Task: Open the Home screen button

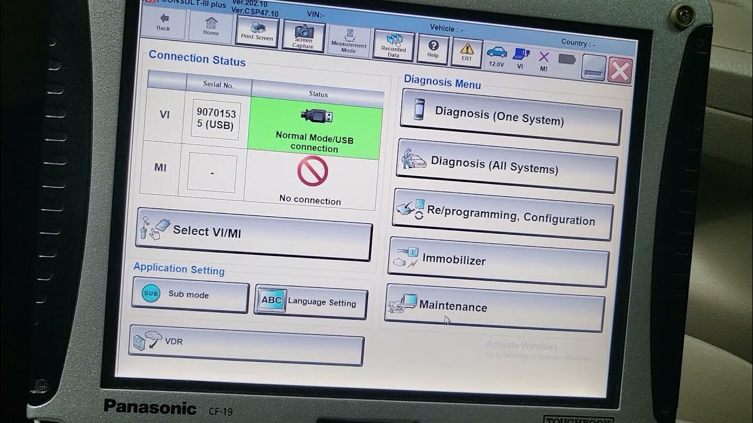Action: click(211, 27)
